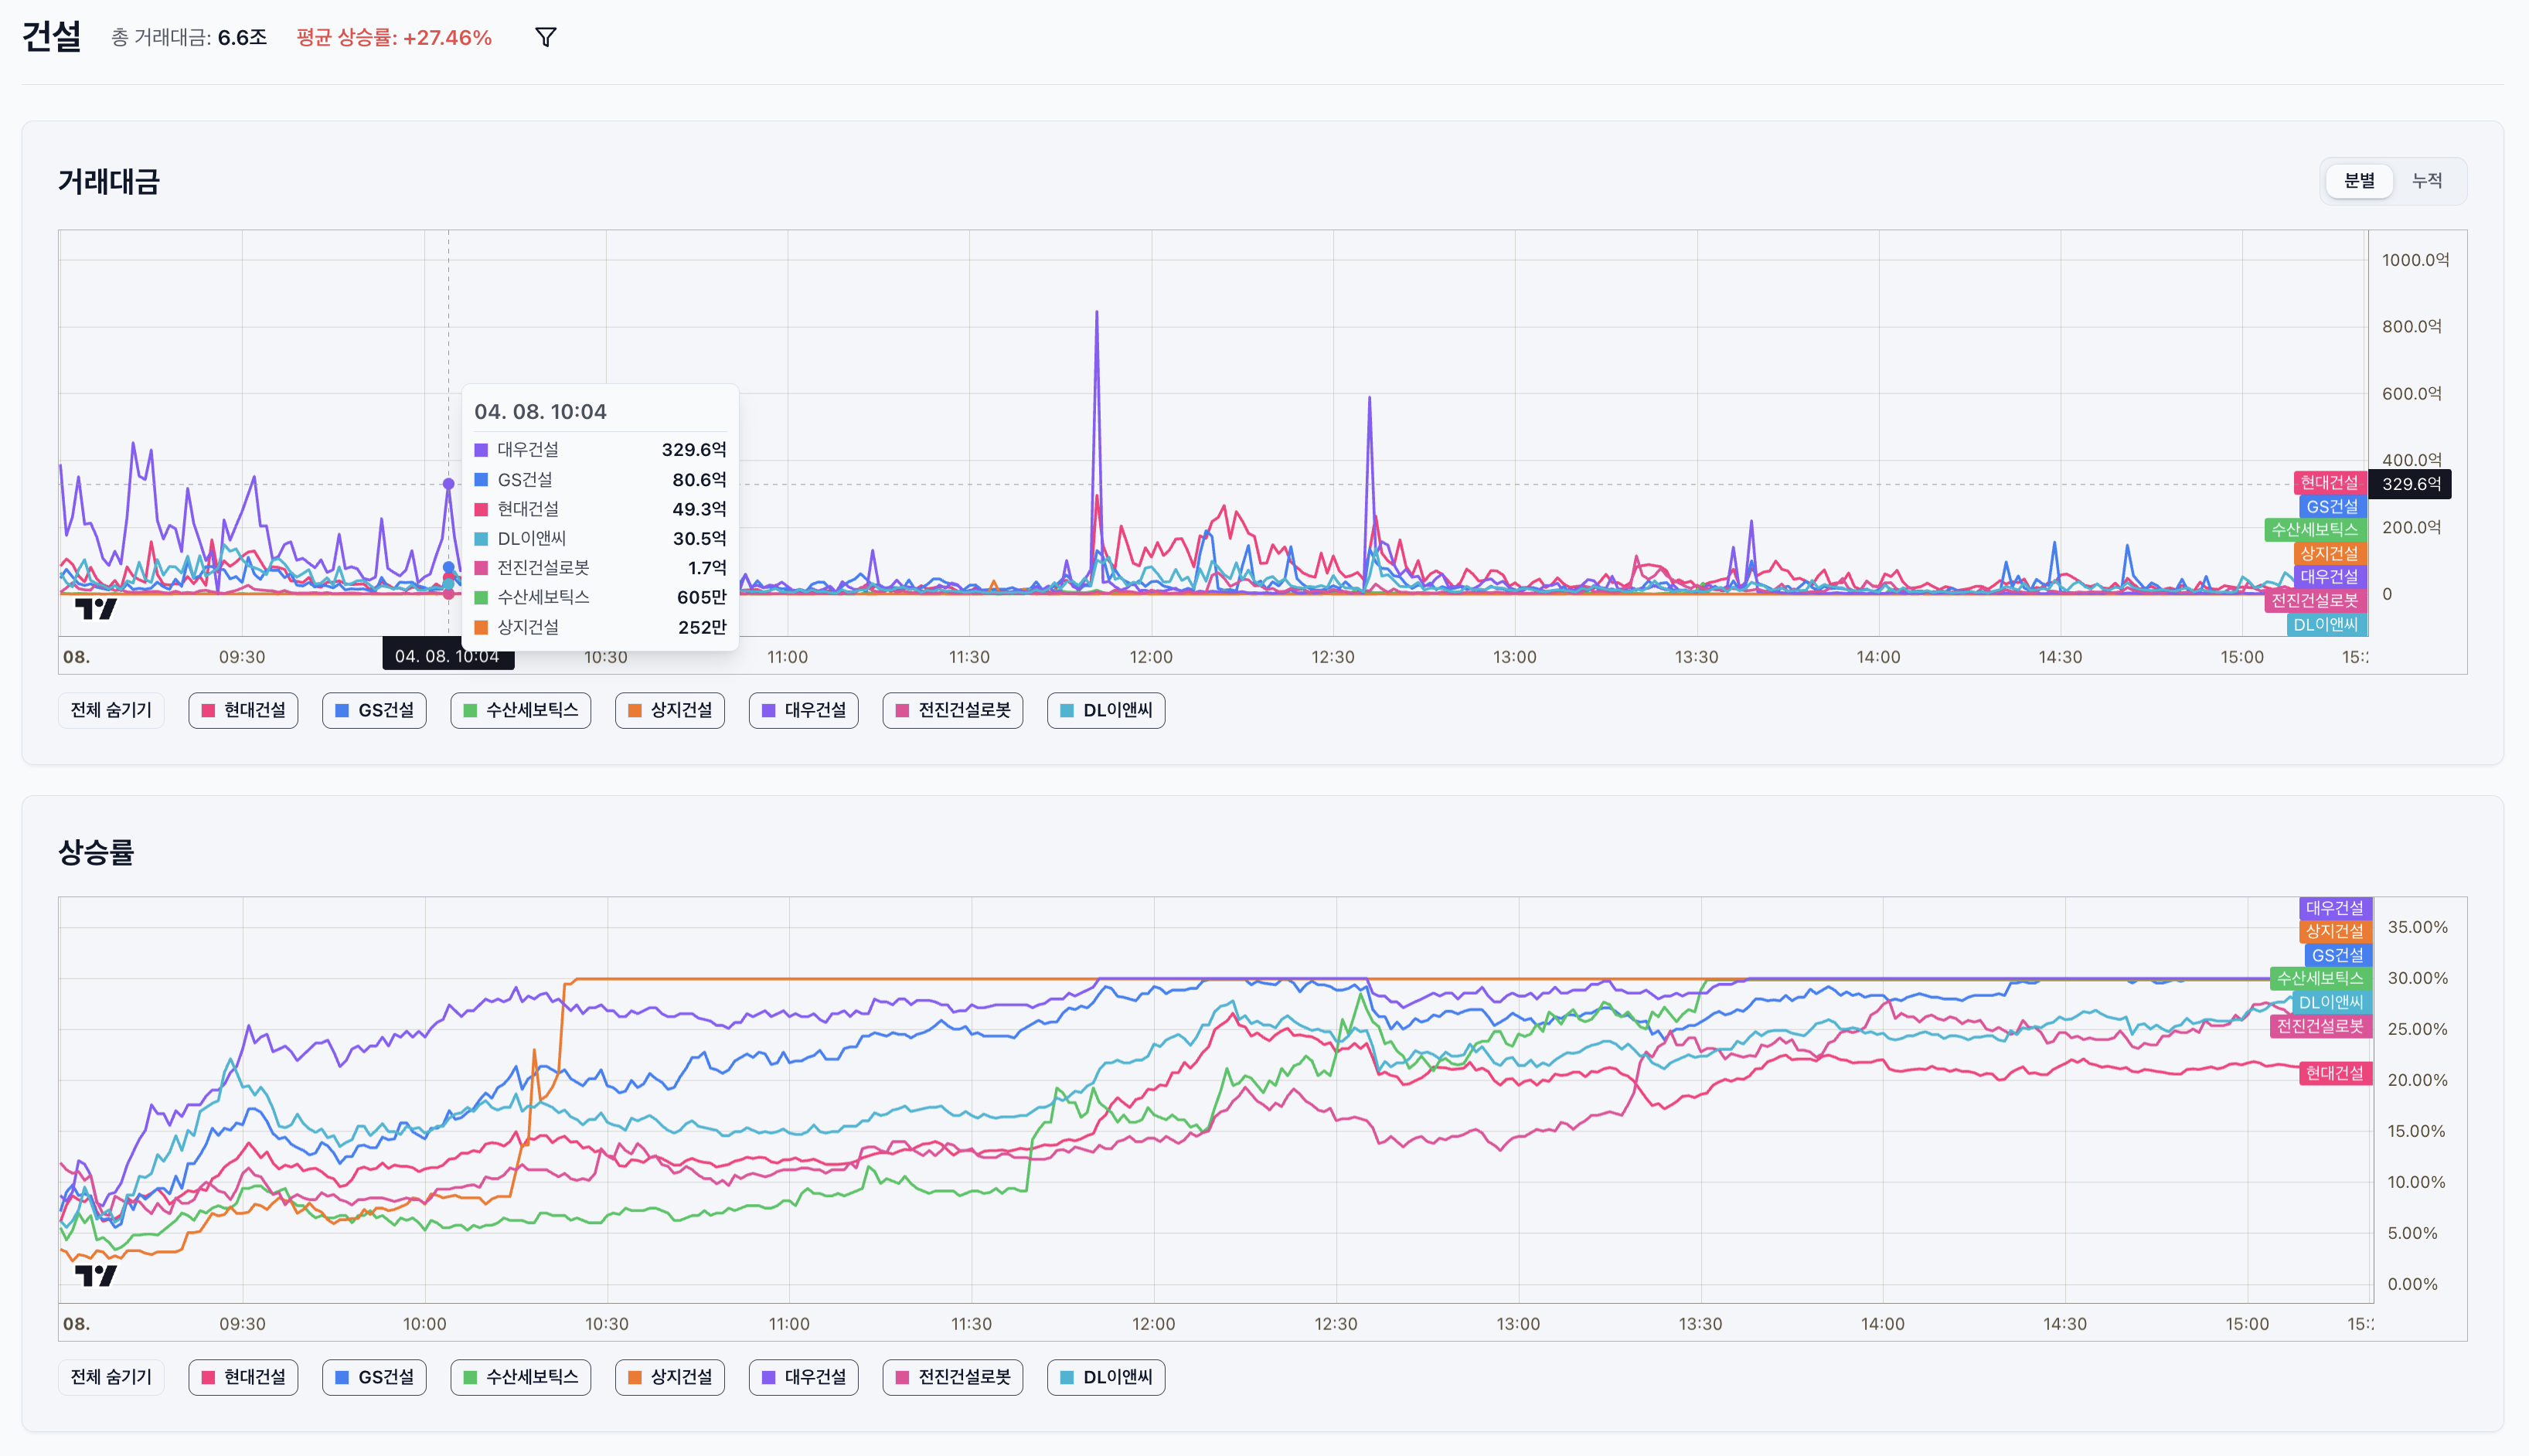Hide all series in 거래대금 chart
The width and height of the screenshot is (2529, 1456).
point(111,710)
